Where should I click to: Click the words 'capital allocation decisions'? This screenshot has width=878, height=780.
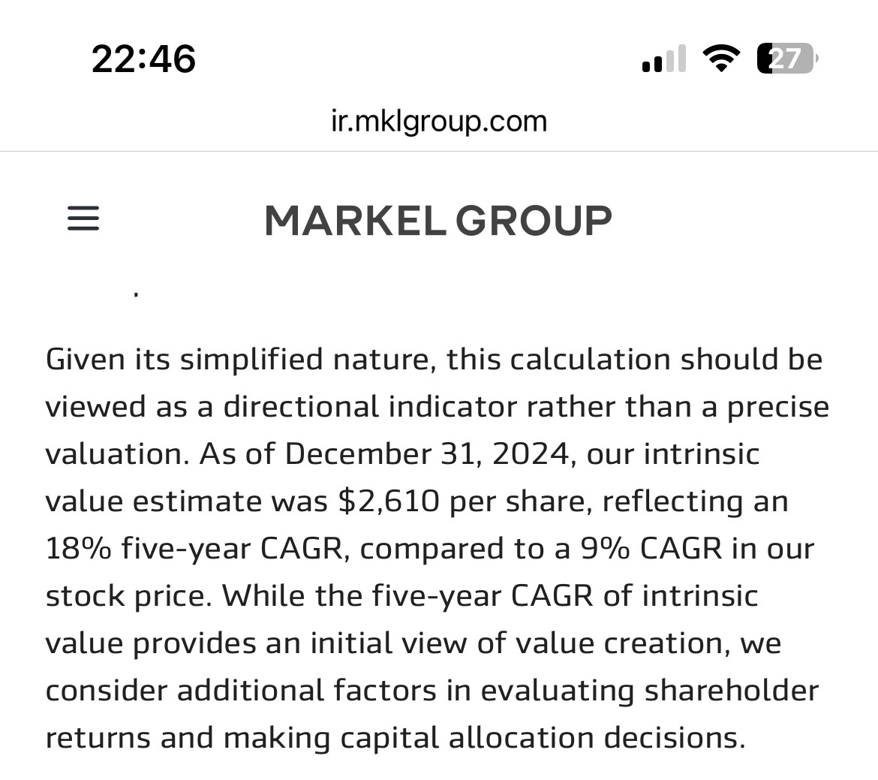pos(538,738)
